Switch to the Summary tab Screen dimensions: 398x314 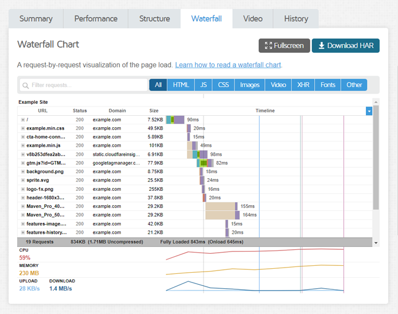point(36,18)
